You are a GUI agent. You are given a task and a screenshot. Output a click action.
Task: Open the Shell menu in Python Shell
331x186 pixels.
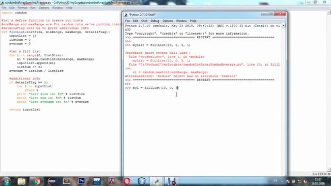click(x=144, y=21)
